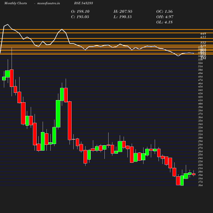The image size is (213, 213).
Task: Click the 414 price axis label
Action: 200,101
